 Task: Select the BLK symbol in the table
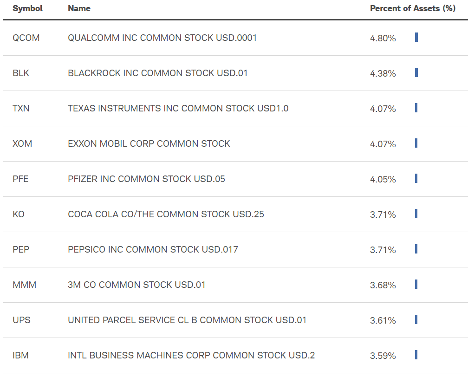point(21,73)
